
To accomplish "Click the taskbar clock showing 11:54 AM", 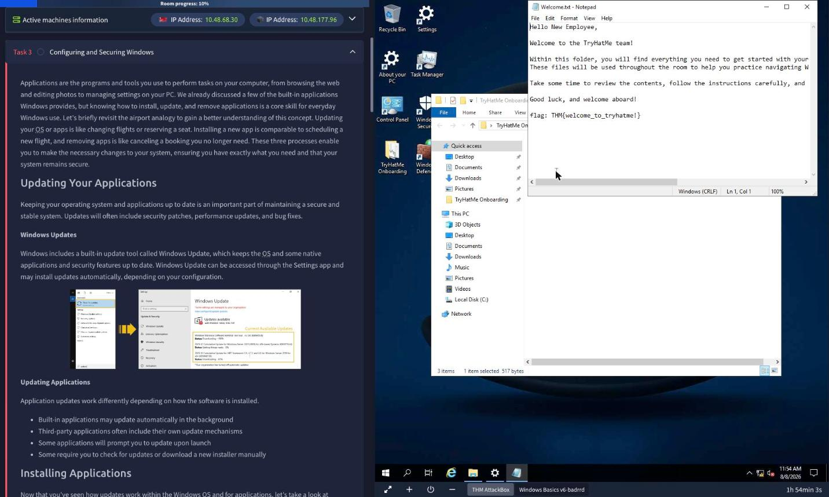I will click(790, 473).
